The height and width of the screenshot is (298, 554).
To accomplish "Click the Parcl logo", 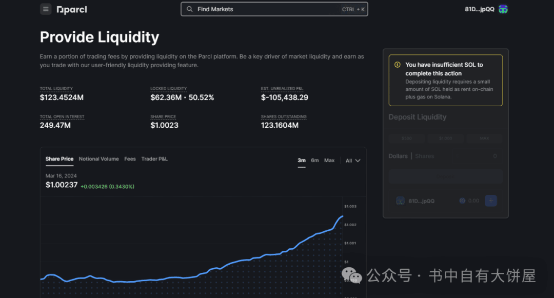I will point(72,10).
